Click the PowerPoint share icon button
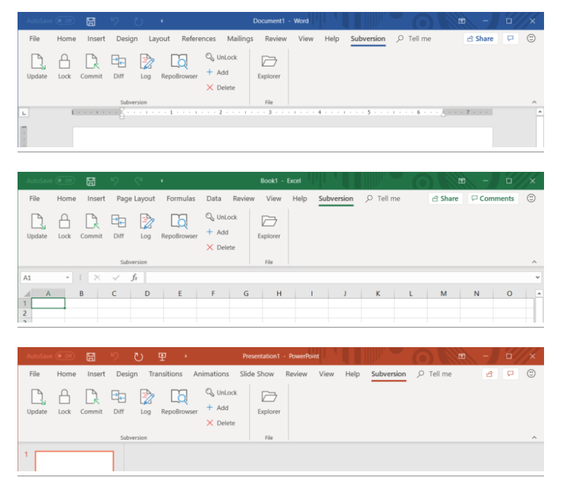Image resolution: width=570 pixels, height=486 pixels. 489,374
